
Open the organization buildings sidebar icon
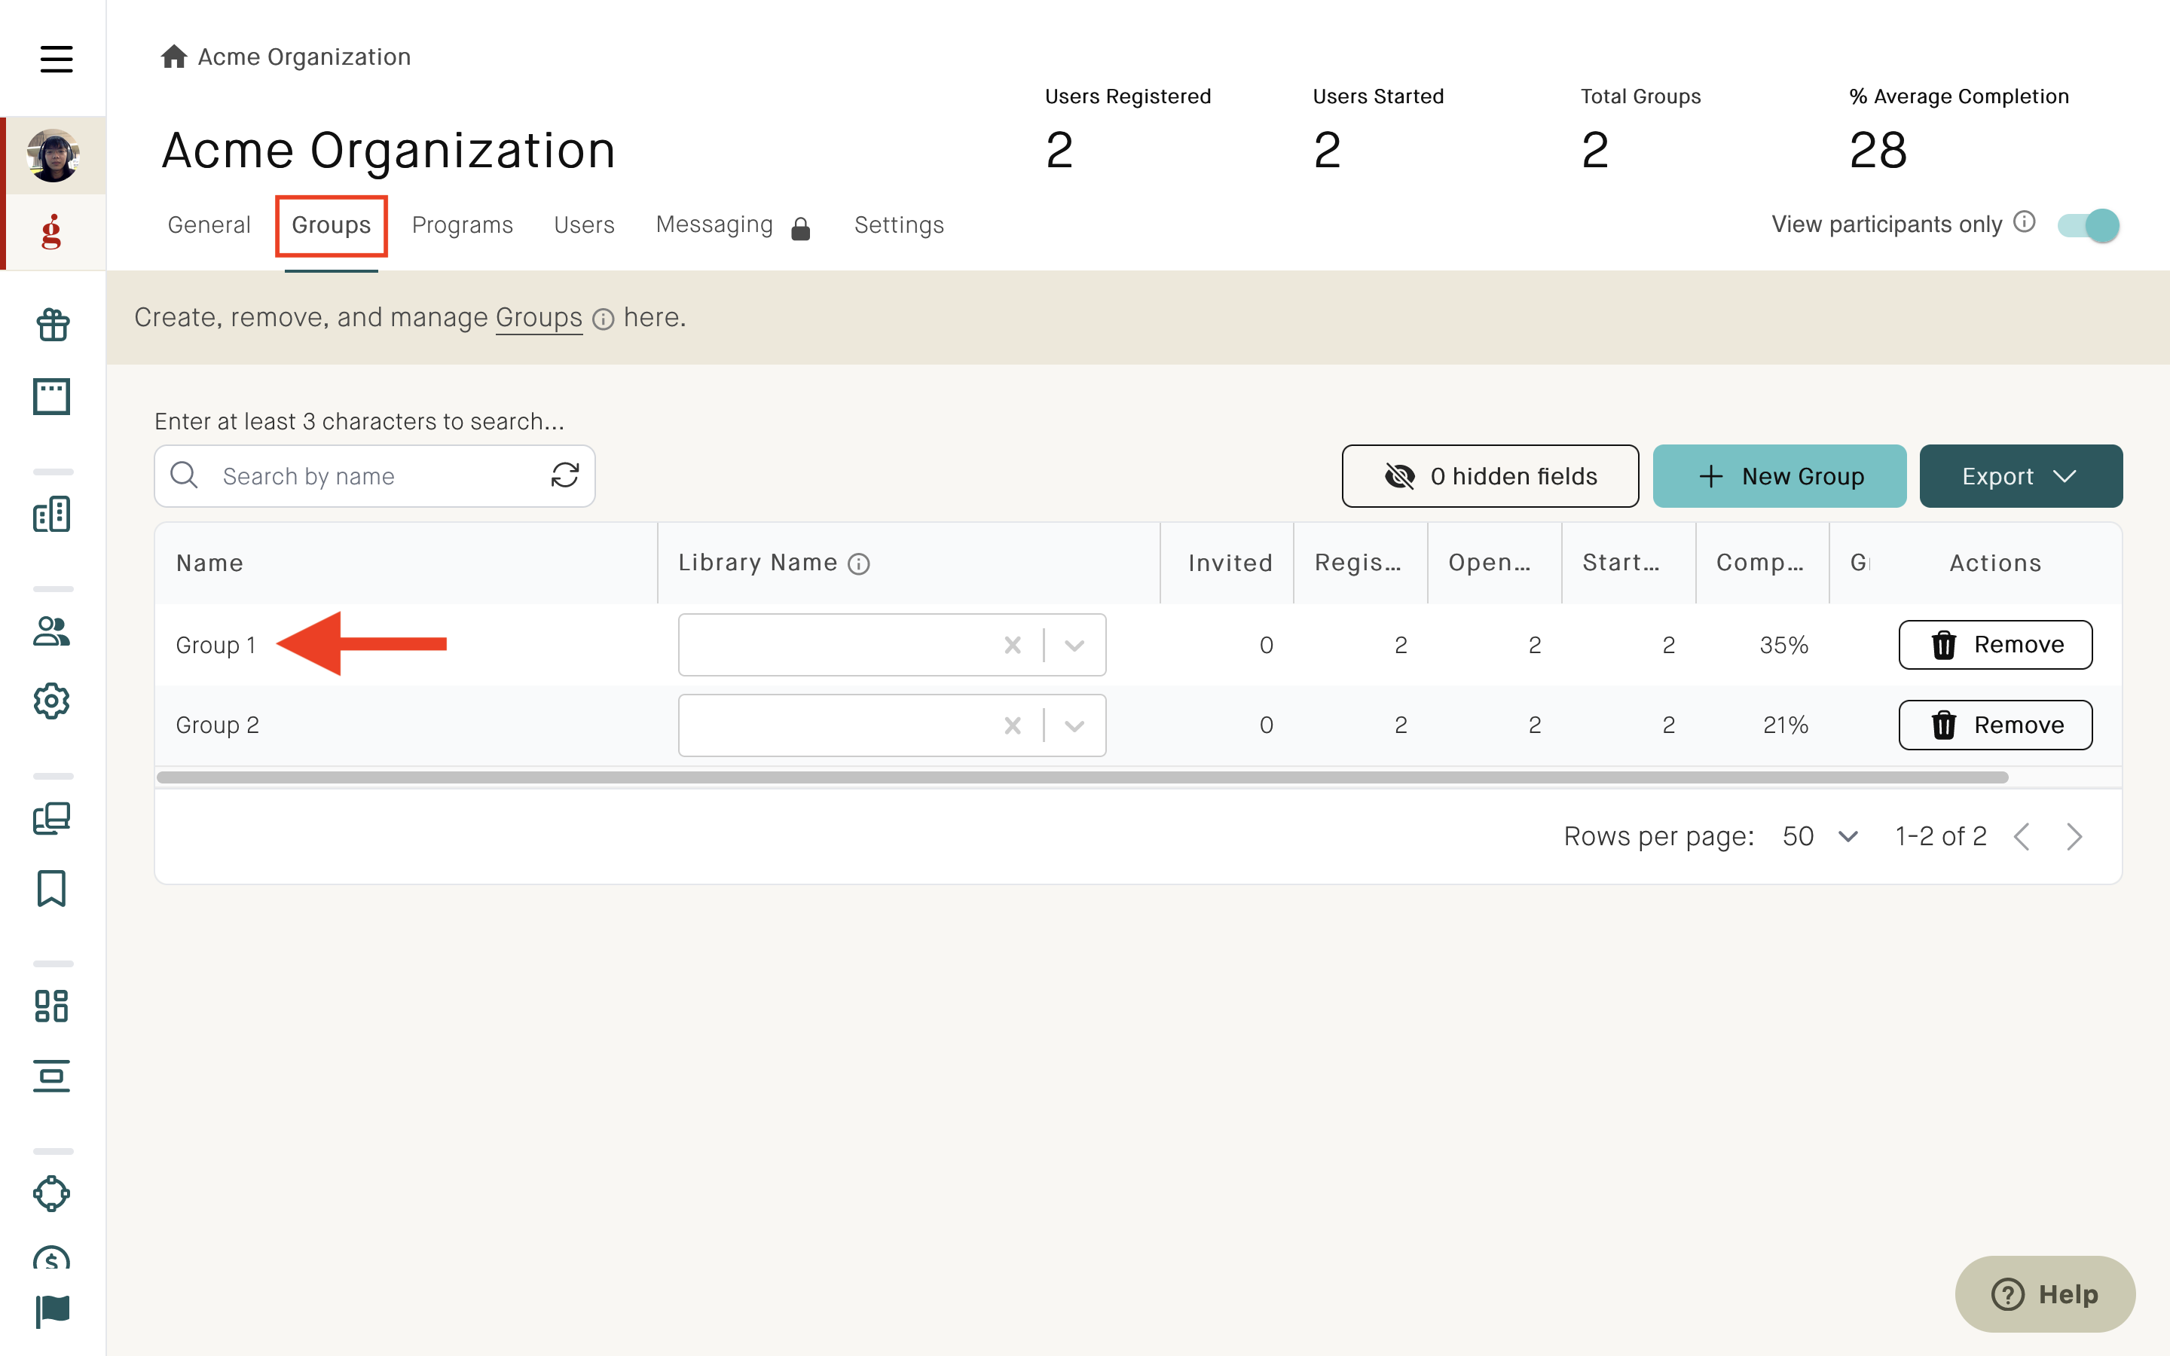tap(52, 515)
